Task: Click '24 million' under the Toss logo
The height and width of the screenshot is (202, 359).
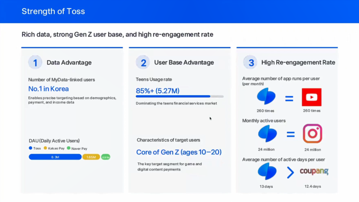Action: 266,149
